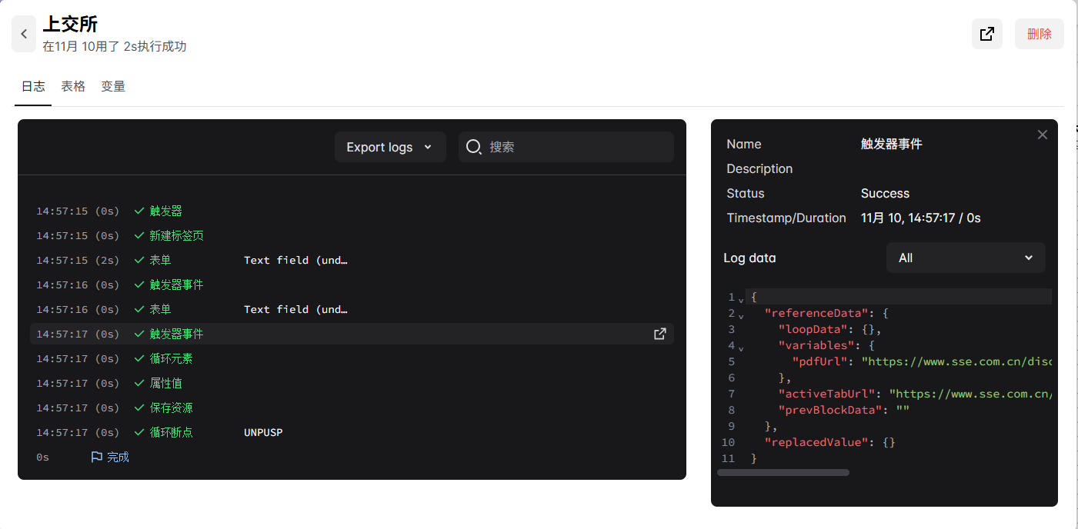Click the flag icon beside 完成

click(97, 457)
